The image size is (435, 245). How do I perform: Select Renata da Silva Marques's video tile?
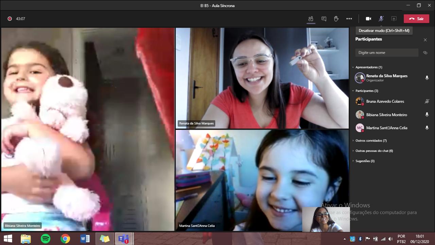[x=262, y=78]
